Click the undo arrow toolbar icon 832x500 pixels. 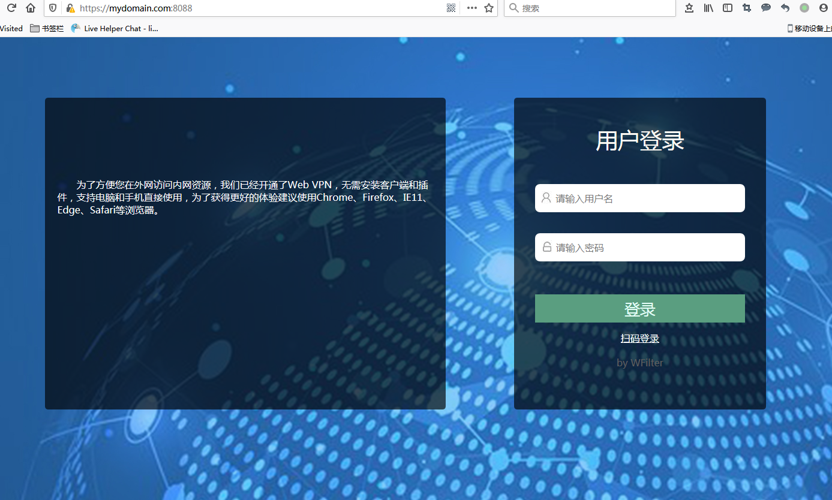point(785,8)
